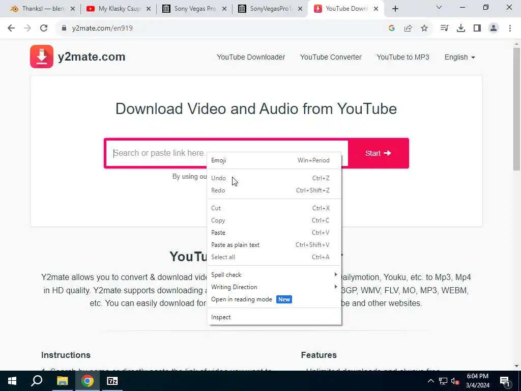Open the tab search chevron
The image size is (521, 391).
(x=439, y=7)
